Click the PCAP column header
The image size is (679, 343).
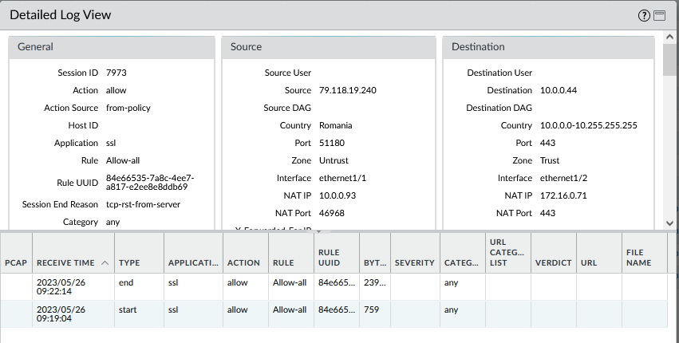click(16, 262)
